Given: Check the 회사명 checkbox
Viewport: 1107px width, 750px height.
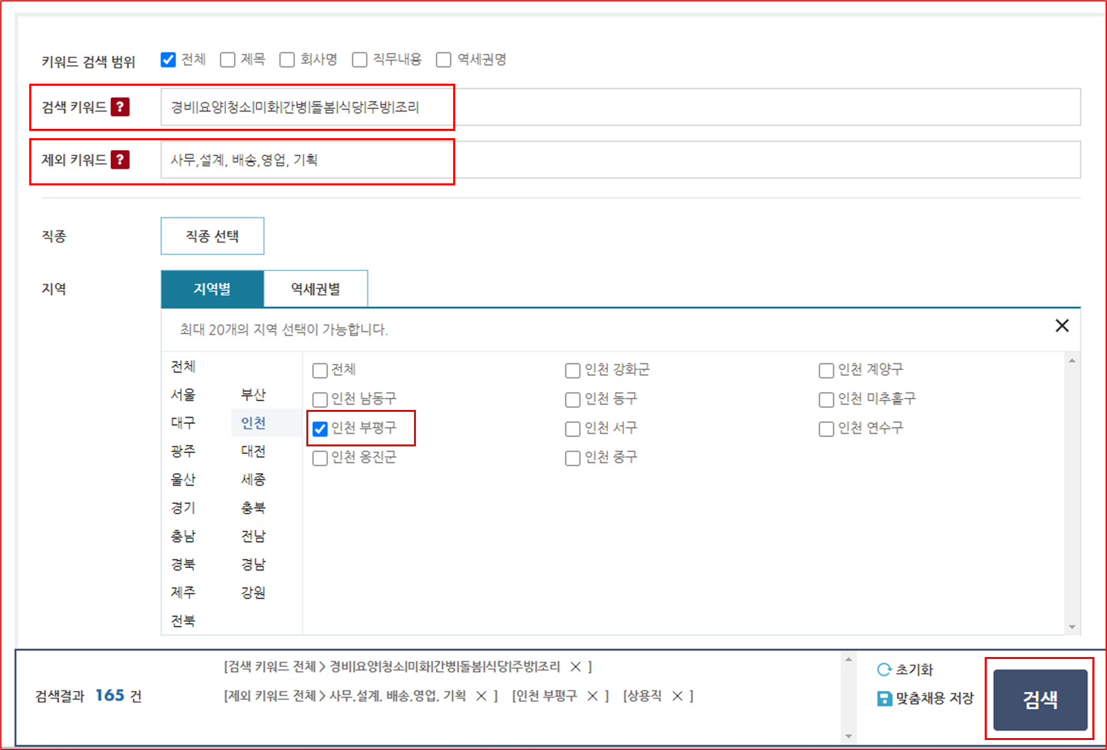Looking at the screenshot, I should click(x=287, y=60).
